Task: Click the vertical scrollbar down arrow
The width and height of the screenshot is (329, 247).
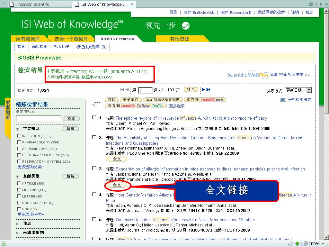Action: pos(326,238)
